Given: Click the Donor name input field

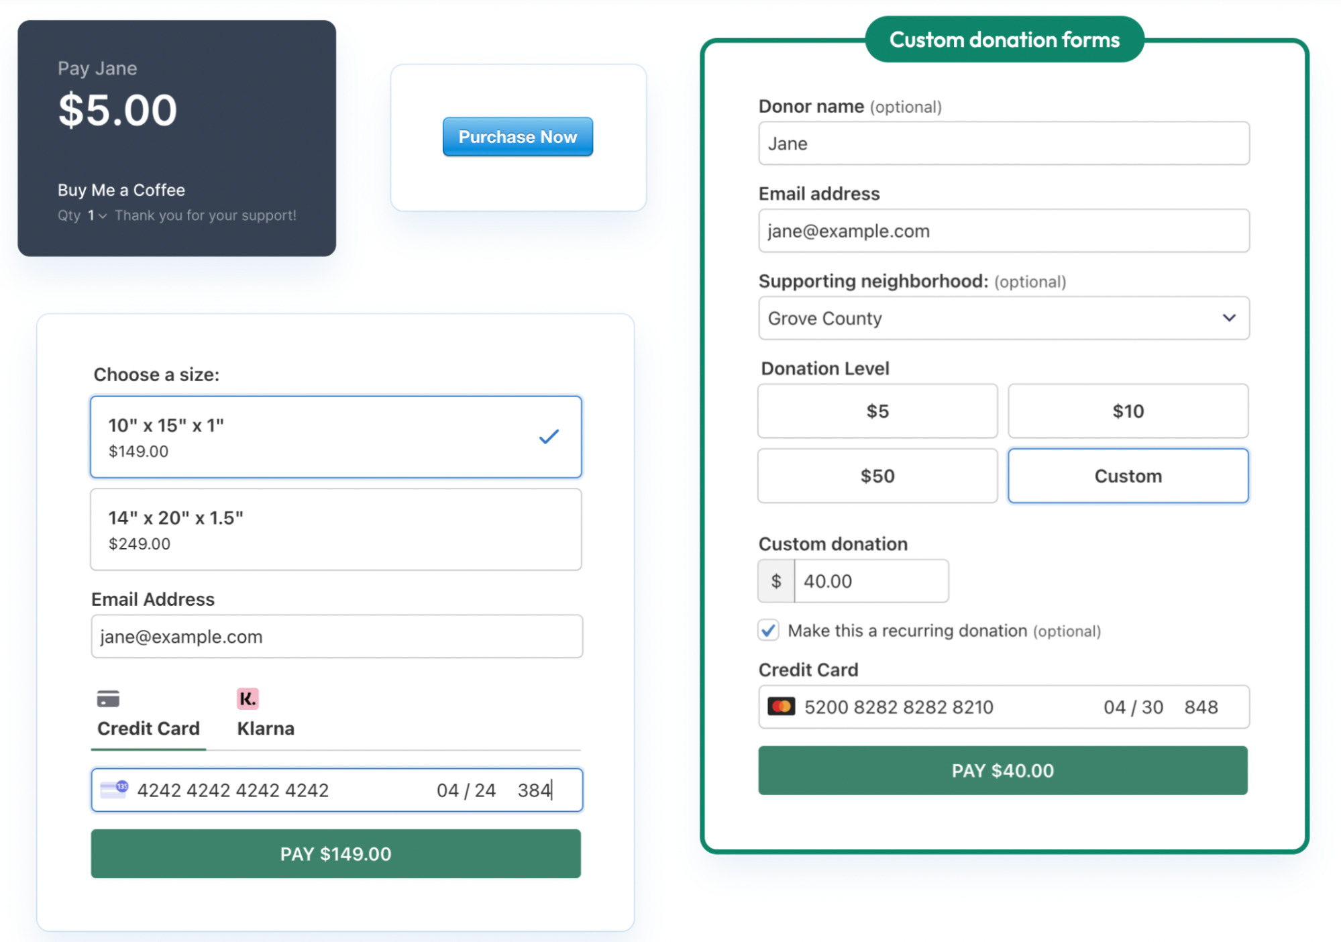Looking at the screenshot, I should [x=1003, y=143].
